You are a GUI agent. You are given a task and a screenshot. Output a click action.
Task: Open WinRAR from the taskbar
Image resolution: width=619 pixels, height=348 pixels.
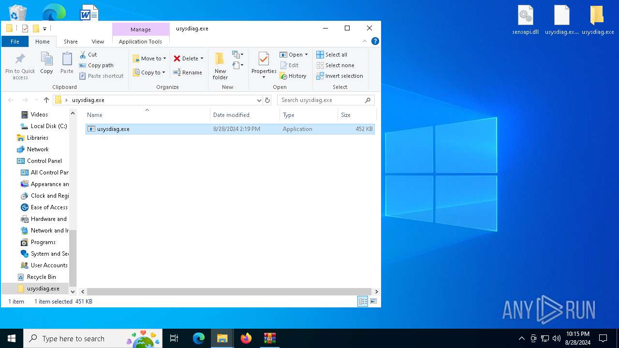point(269,338)
